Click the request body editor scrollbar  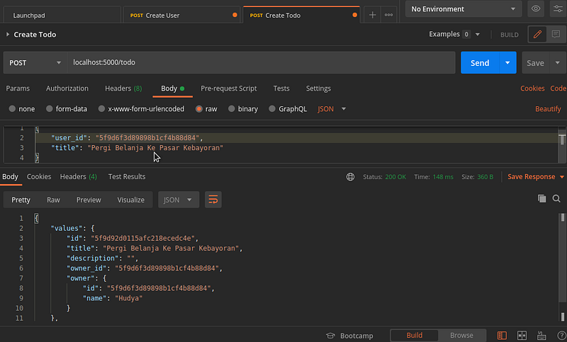tap(562, 144)
